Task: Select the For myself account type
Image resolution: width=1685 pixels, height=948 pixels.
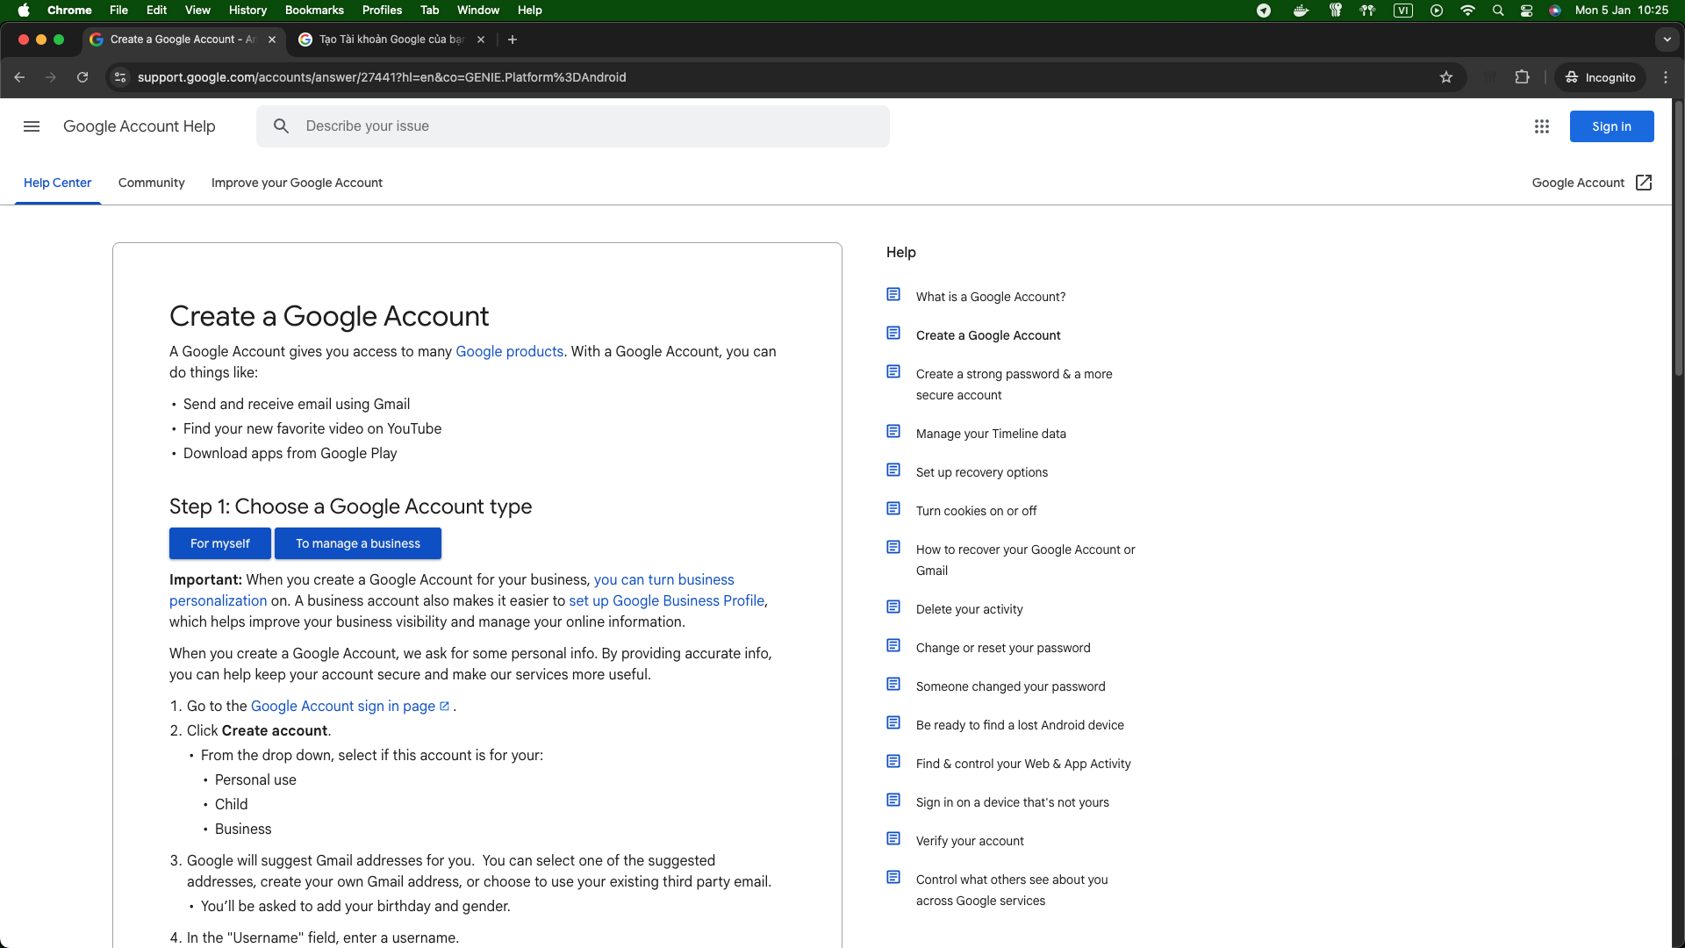Action: coord(219,543)
